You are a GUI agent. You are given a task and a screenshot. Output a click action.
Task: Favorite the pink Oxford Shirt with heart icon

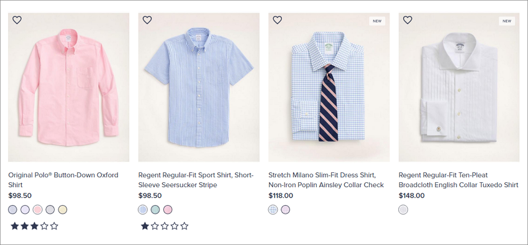(x=17, y=20)
